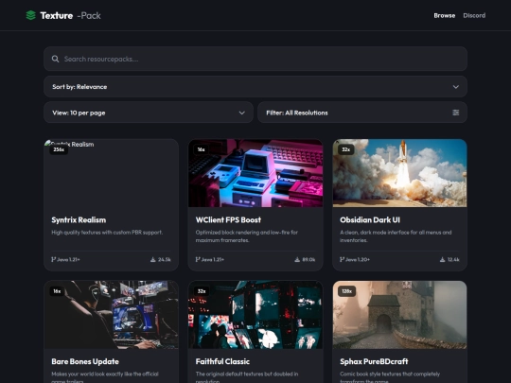This screenshot has height=383, width=511.
Task: Click the search magnifier icon
Action: click(x=56, y=59)
